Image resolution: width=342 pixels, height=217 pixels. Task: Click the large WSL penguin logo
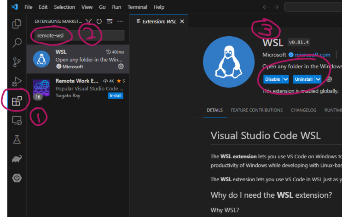229,62
